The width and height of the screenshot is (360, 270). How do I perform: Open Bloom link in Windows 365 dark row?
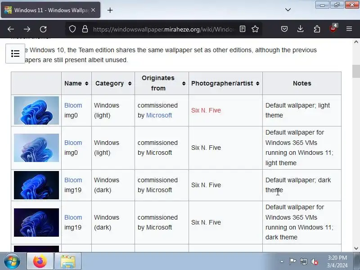coord(73,217)
